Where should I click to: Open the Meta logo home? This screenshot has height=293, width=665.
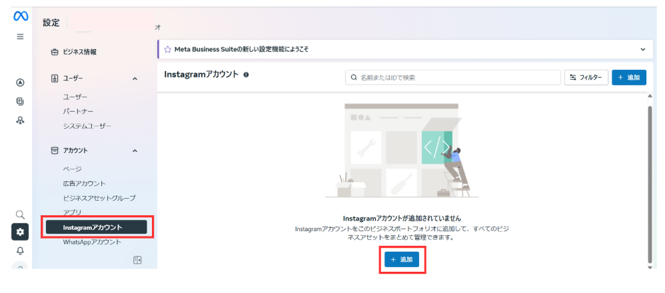pos(21,16)
